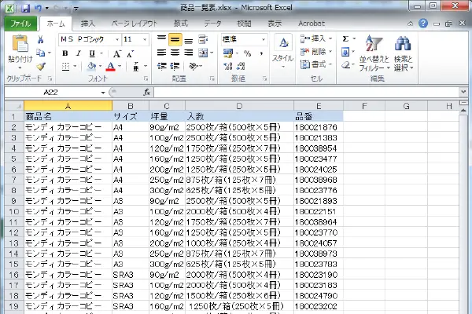The image size is (472, 314).
Task: Click 挿入 insert cells button
Action: pyautogui.click(x=316, y=38)
